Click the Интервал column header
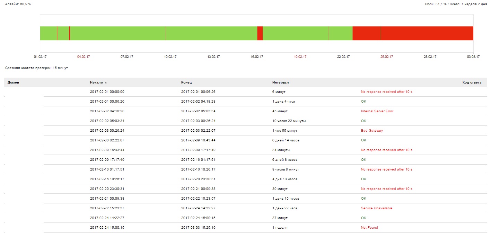491x236 pixels. (x=280, y=82)
